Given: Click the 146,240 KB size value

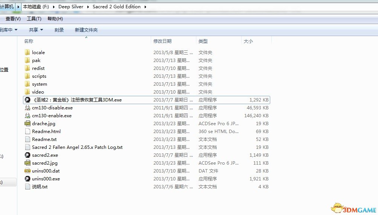Looking at the screenshot, I should 256,116.
